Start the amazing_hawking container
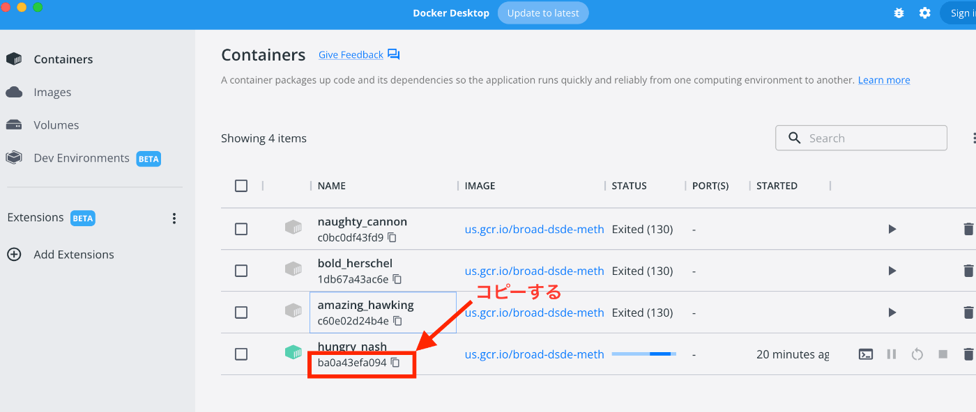 (892, 312)
